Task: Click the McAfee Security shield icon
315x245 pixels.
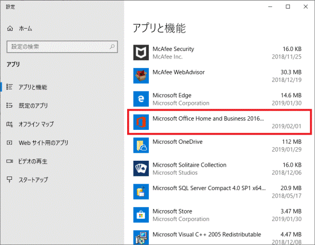Action: [141, 53]
